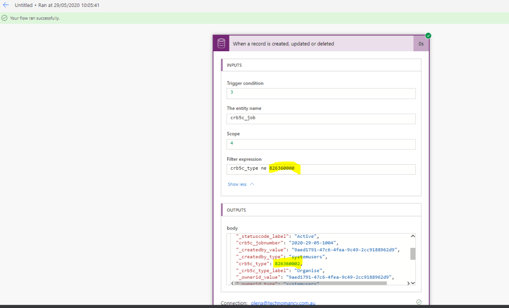This screenshot has width=509, height=308.
Task: Select the Trigger condition value field
Action: click(321, 94)
